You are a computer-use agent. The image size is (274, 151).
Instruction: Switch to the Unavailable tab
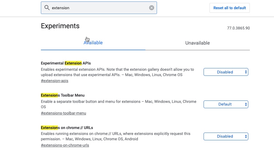(x=198, y=43)
